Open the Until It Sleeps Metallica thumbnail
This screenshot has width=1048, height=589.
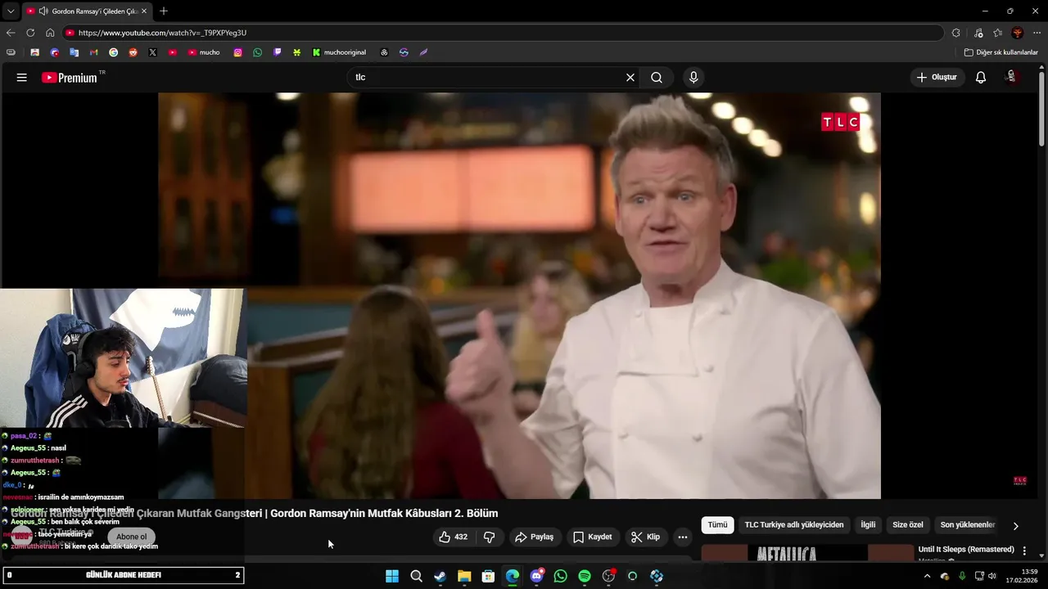point(807,554)
